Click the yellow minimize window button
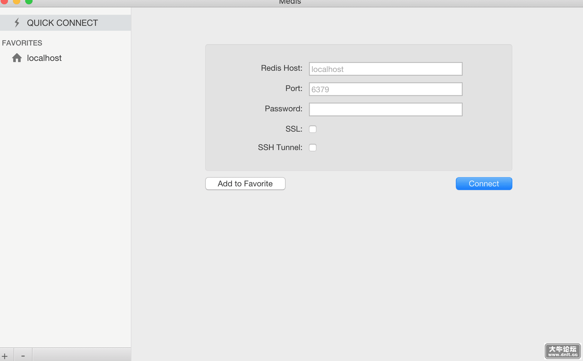This screenshot has height=361, width=583. coord(17,1)
